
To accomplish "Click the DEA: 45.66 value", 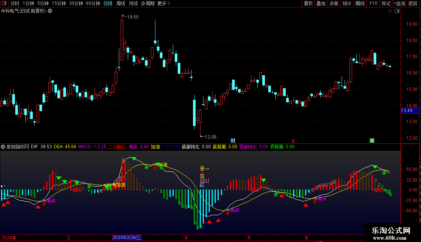I will (65, 147).
